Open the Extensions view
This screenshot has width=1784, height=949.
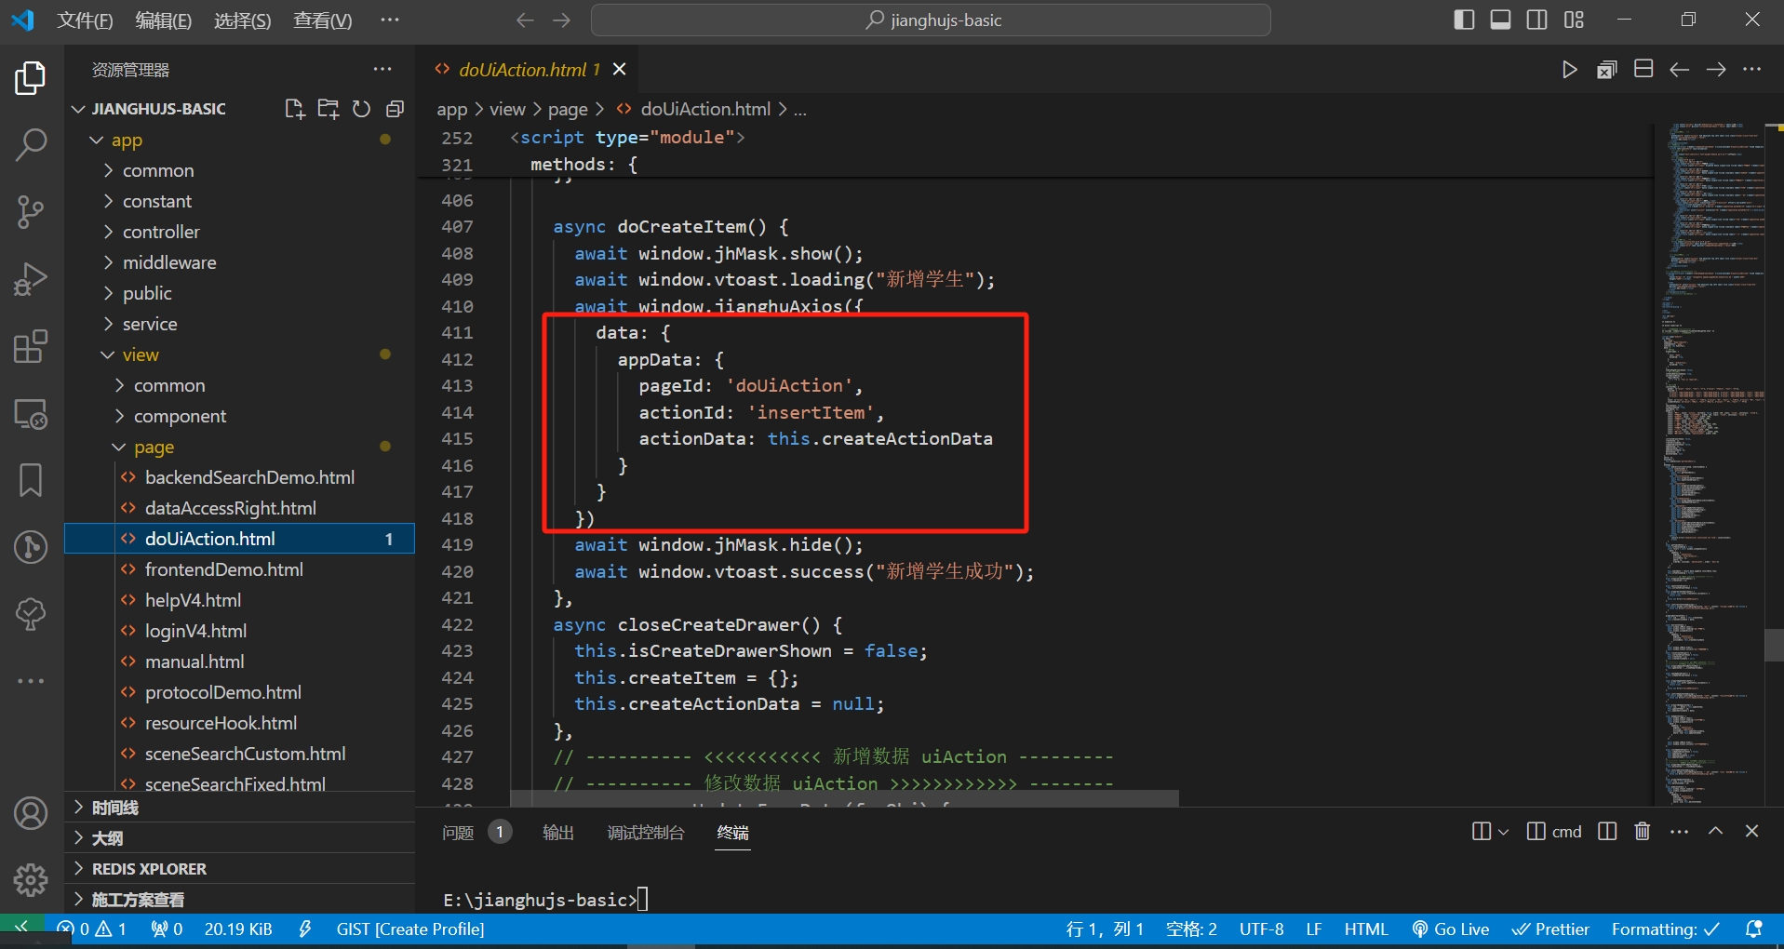pyautogui.click(x=31, y=347)
